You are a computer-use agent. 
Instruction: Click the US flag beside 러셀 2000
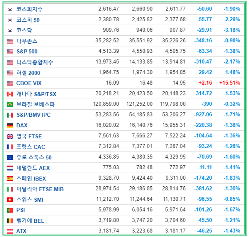[10, 73]
